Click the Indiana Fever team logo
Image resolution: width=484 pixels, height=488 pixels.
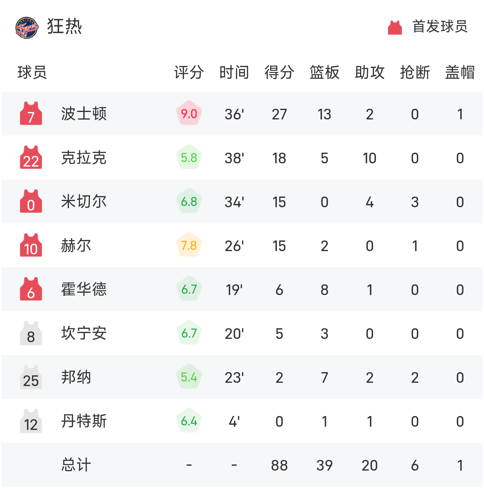27,27
